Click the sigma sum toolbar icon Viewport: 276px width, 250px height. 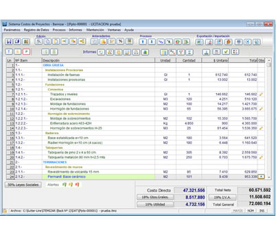(189, 52)
